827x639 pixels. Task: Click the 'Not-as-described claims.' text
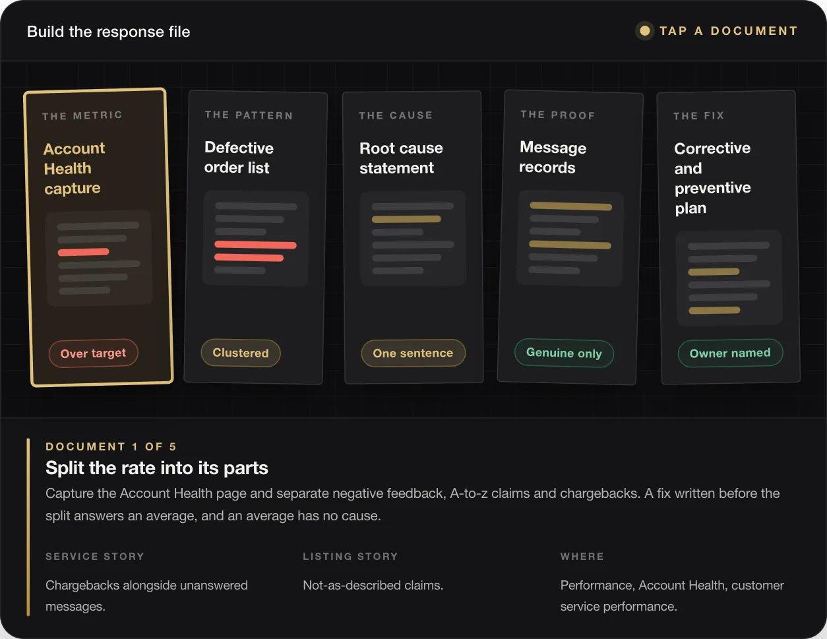[x=373, y=585]
